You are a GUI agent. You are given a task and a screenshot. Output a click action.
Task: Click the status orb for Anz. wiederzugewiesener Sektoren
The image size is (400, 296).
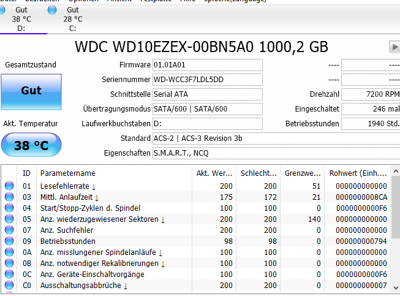9,219
